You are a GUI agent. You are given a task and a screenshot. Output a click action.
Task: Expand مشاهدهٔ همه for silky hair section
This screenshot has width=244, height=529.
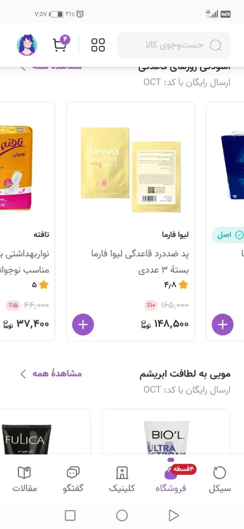51,374
